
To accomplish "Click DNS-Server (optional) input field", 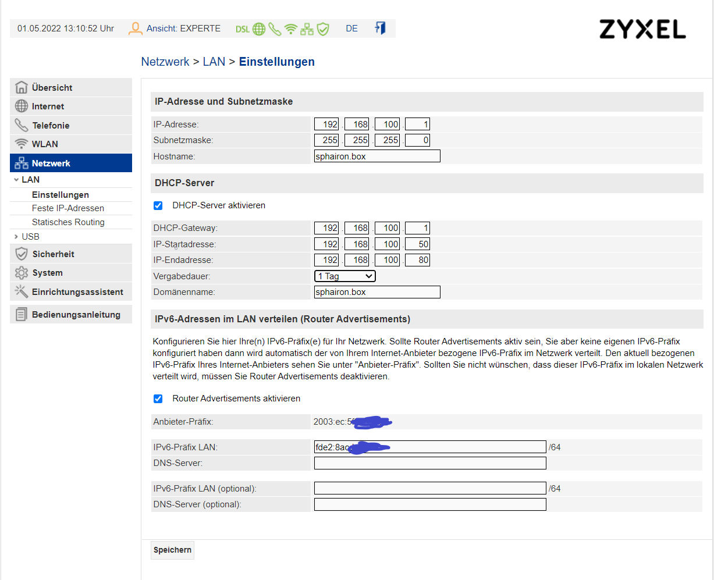I will pos(430,504).
